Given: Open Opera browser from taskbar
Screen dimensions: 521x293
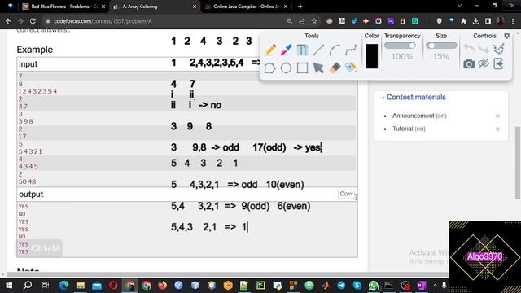Looking at the screenshot, I should 113,286.
